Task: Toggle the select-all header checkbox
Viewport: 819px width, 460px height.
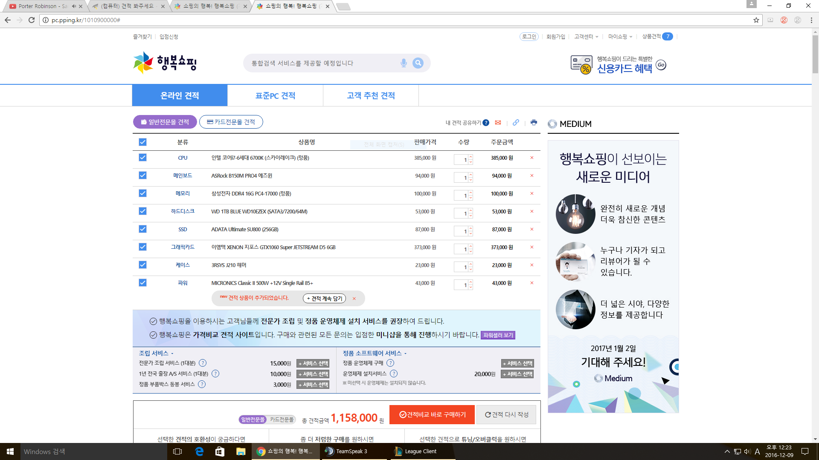Action: (x=142, y=142)
